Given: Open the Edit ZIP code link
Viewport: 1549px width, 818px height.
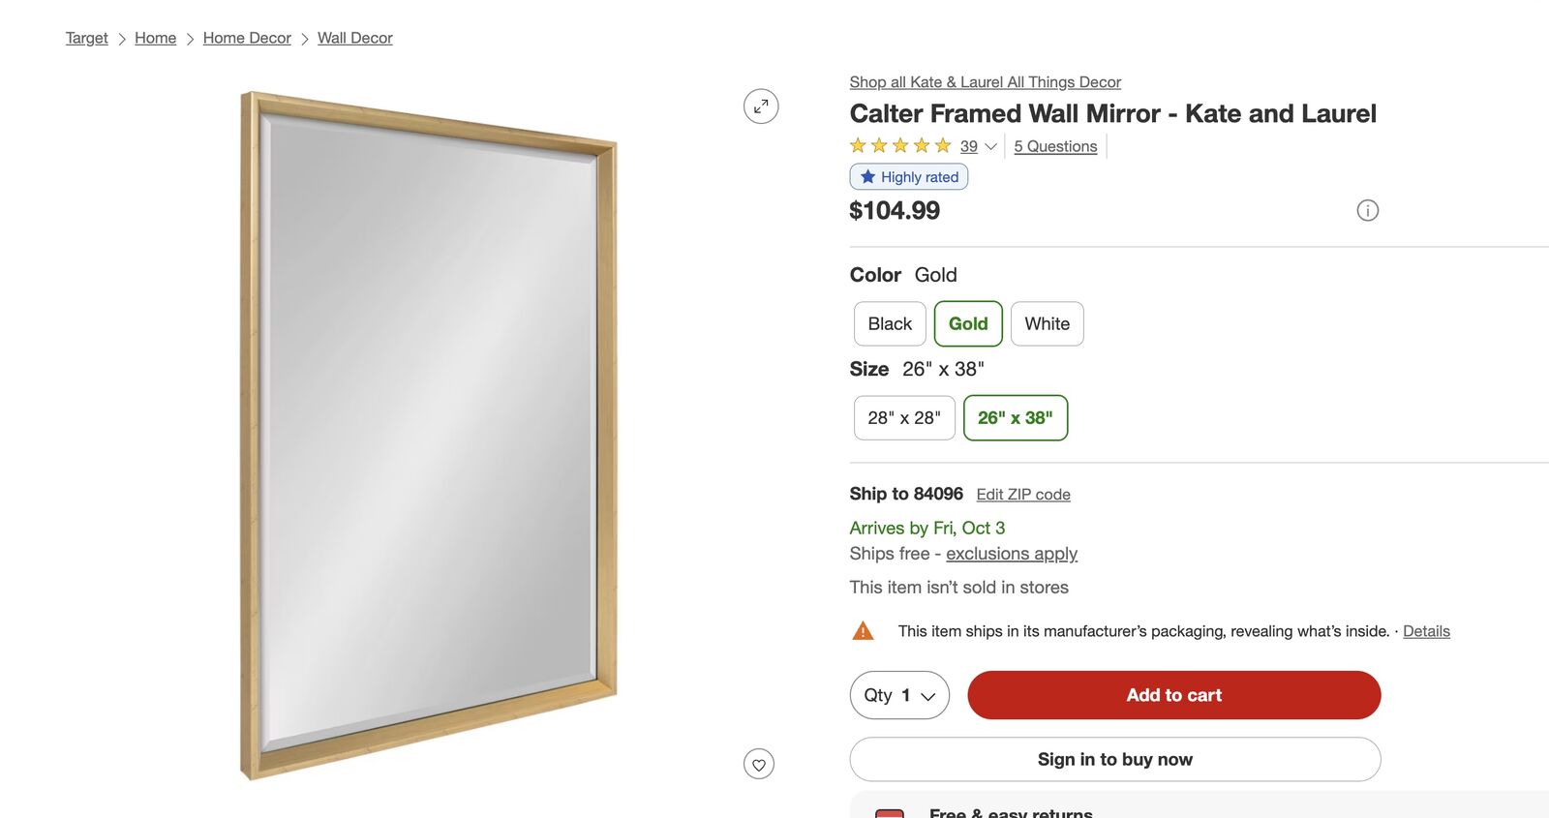Looking at the screenshot, I should (x=1023, y=495).
